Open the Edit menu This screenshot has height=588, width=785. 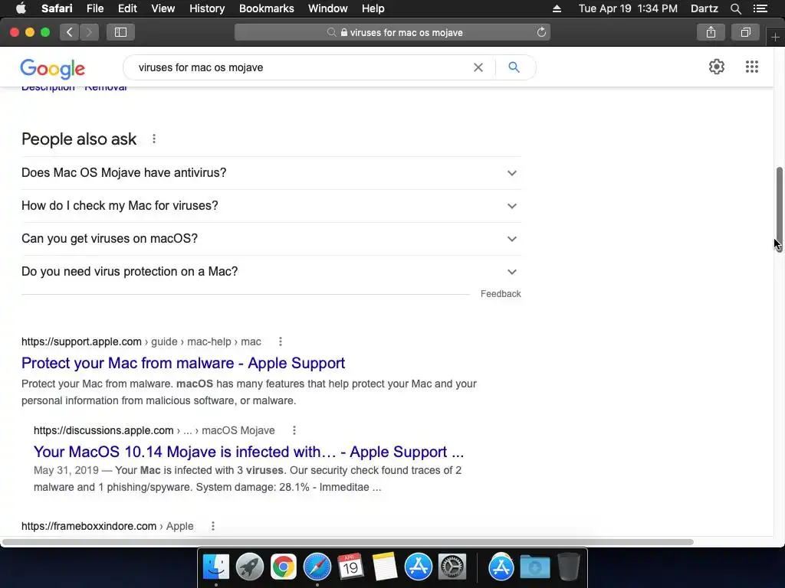coord(127,8)
